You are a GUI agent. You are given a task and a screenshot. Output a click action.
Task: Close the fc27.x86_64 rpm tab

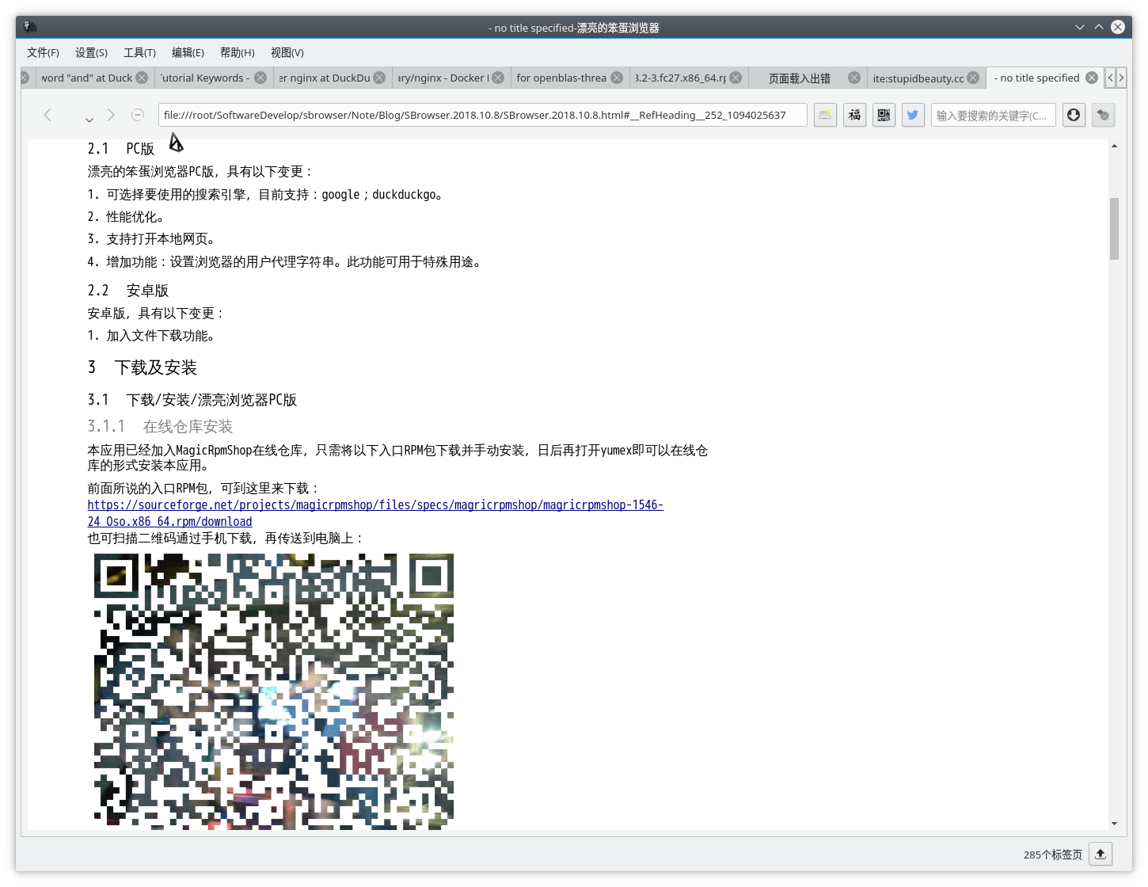pos(736,78)
